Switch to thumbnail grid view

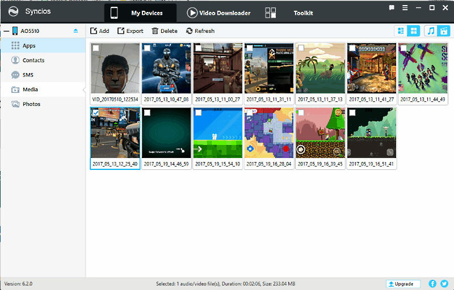coord(414,31)
